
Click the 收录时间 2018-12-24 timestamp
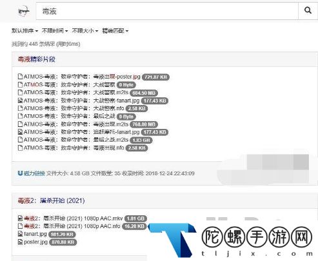click(x=158, y=173)
